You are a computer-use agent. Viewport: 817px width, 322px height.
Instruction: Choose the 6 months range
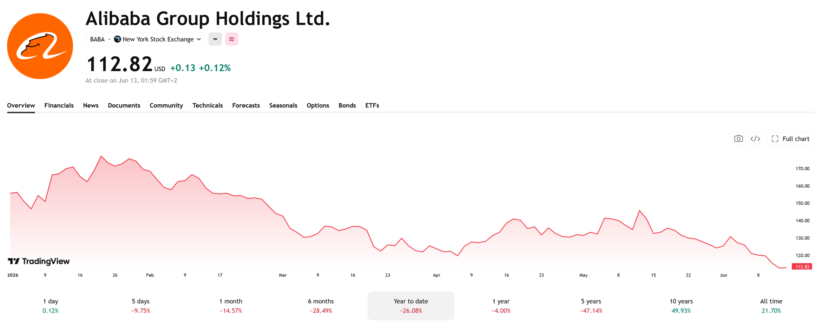coord(321,305)
